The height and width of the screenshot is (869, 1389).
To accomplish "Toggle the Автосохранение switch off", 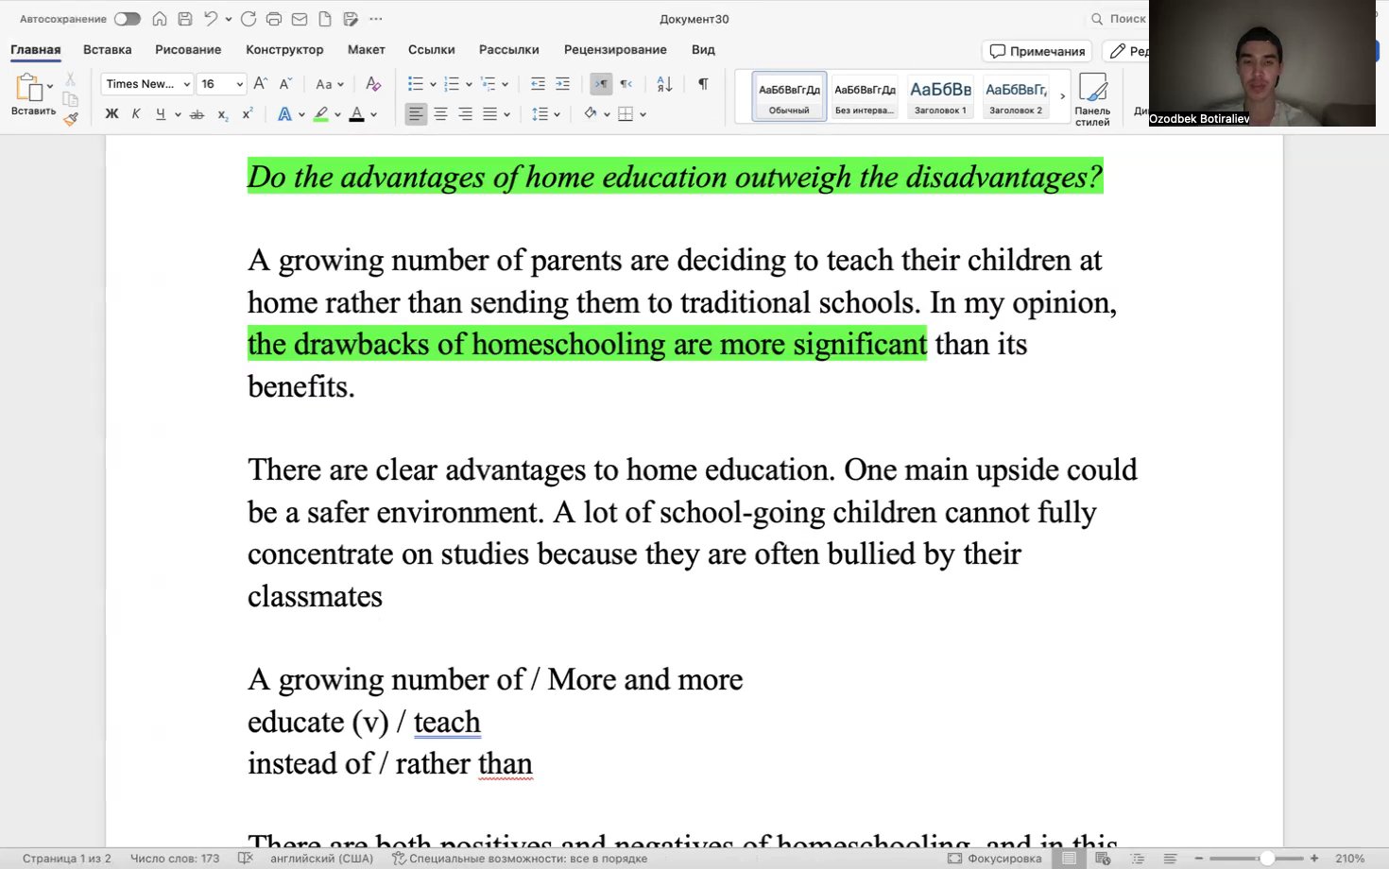I will [127, 18].
